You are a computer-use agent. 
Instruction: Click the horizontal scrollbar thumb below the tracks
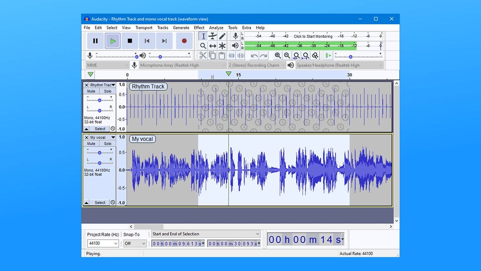[x=149, y=227]
